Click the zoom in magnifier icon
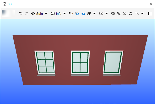This screenshot has height=104, width=155. (x=119, y=13)
